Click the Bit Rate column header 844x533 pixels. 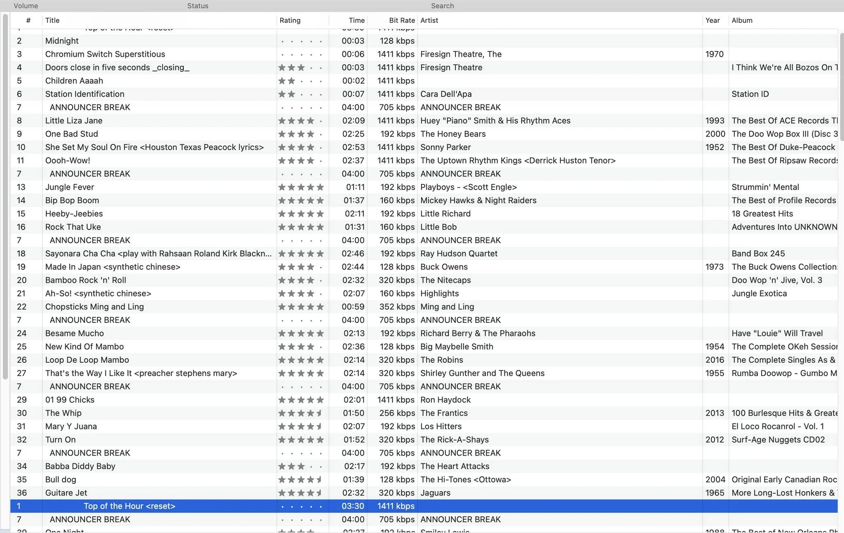tap(392, 21)
